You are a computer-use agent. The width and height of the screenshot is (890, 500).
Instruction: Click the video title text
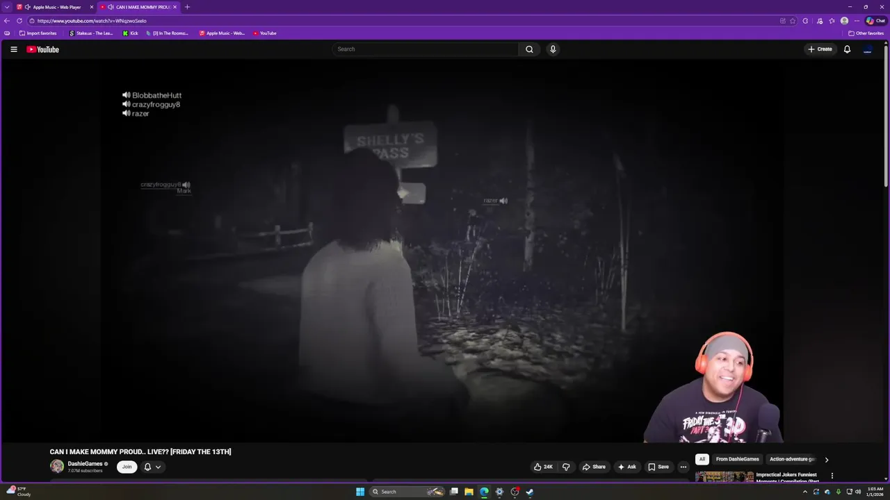point(140,451)
